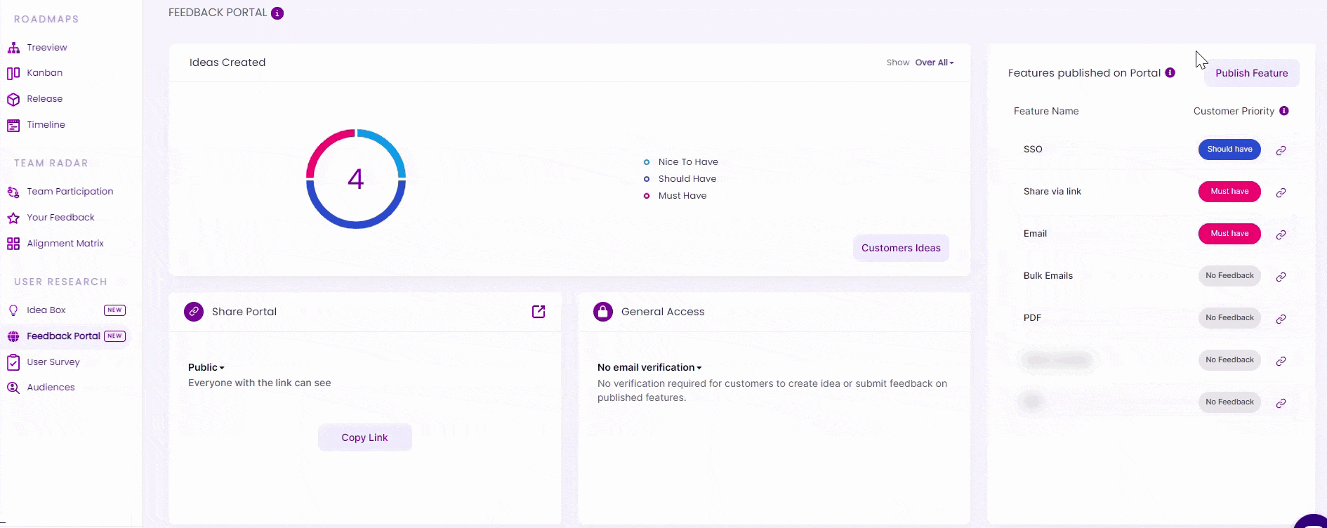The height and width of the screenshot is (528, 1327).
Task: Click the Share via link feature name
Action: 1052,192
